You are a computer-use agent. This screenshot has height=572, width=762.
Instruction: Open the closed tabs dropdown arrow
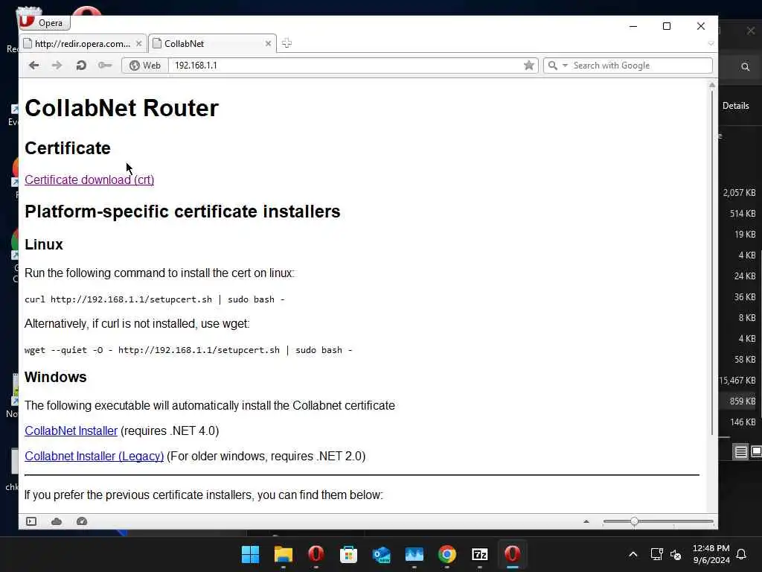[711, 44]
